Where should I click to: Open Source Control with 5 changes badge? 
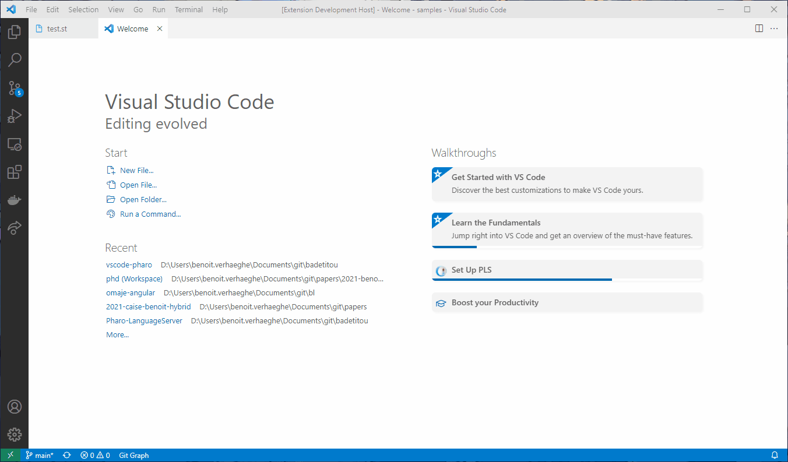(x=14, y=89)
